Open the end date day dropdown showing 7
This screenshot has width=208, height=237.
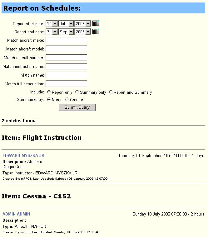click(52, 32)
